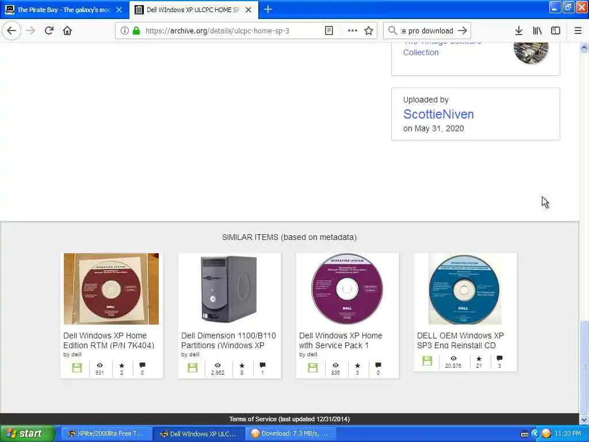Click the forward navigation arrow
The width and height of the screenshot is (589, 442).
coord(31,31)
